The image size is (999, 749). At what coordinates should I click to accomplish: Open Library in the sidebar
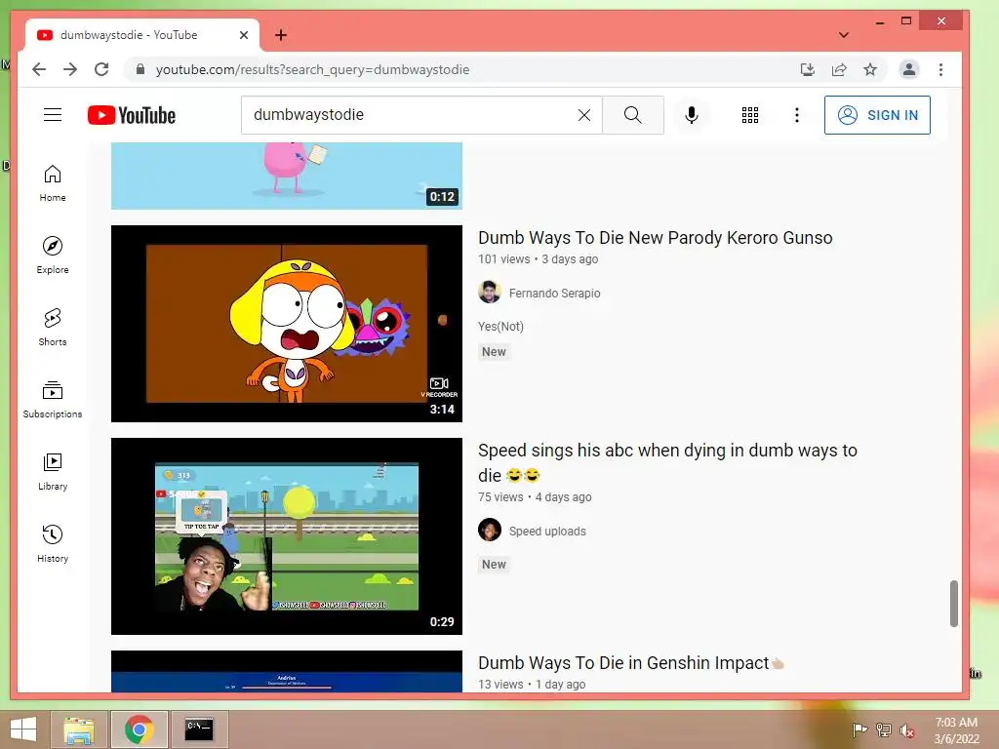tap(53, 471)
